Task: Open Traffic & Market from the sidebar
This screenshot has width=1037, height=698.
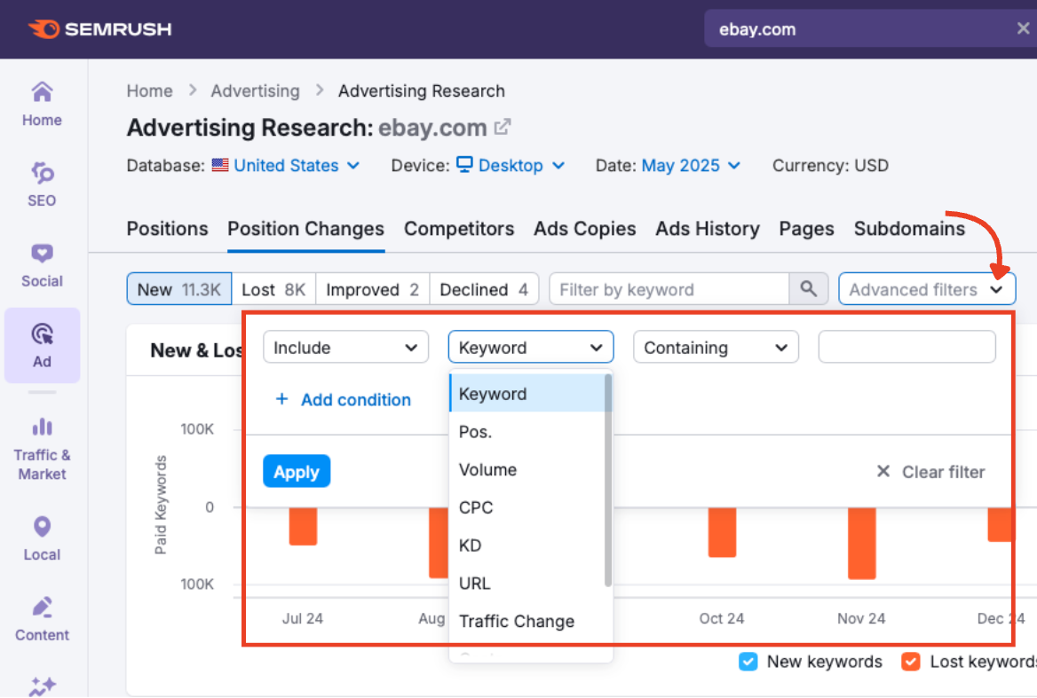Action: pos(42,443)
